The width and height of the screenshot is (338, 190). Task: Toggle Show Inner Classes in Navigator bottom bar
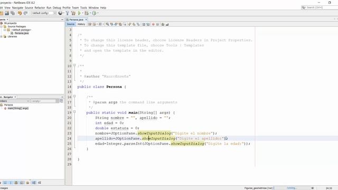[x=22, y=183]
